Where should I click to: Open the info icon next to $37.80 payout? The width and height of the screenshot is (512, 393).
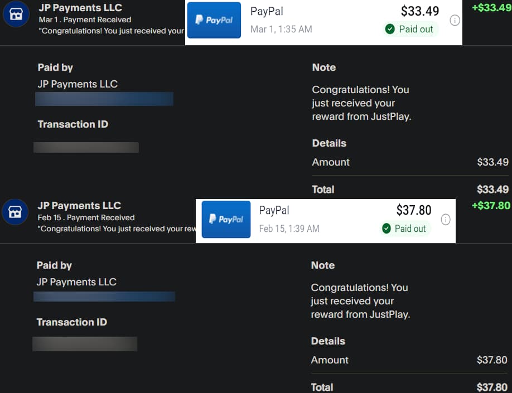[445, 220]
